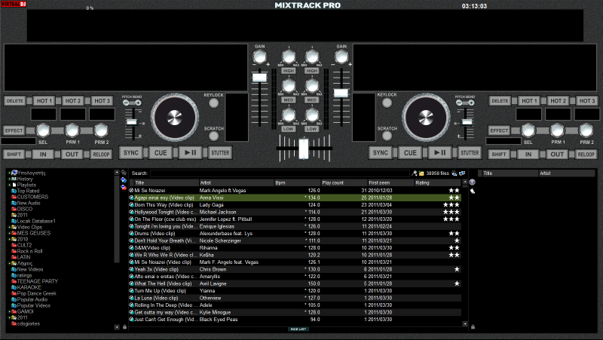Click the right deck jog wheel
This screenshot has height=340, width=603.
[x=426, y=118]
